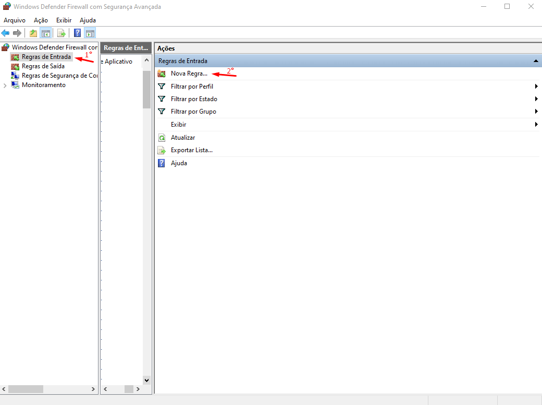The width and height of the screenshot is (542, 405).
Task: Click the Exportar Lista icon
Action: [x=162, y=150]
